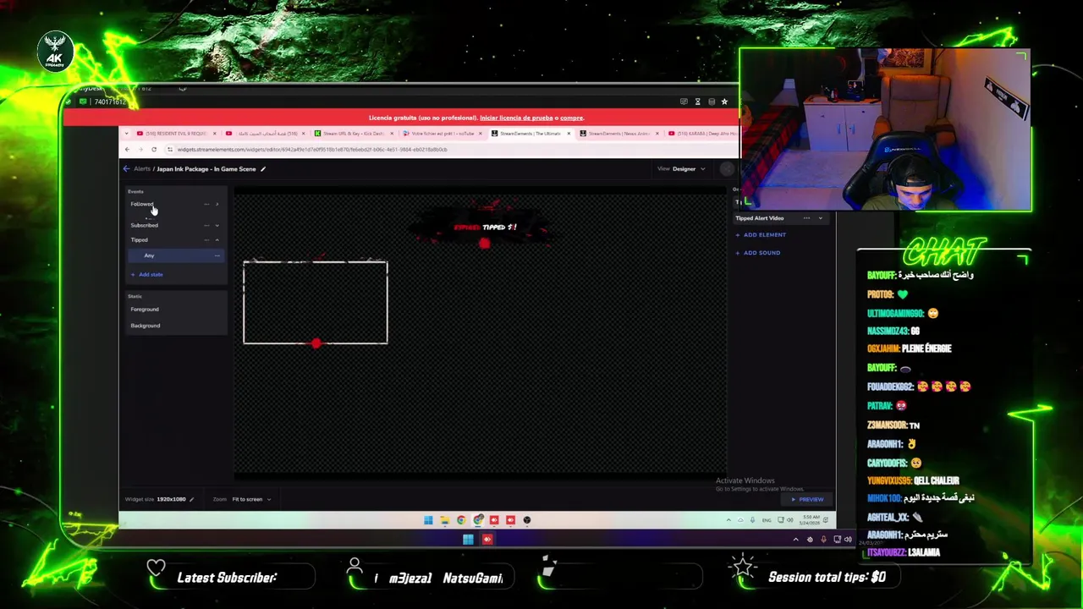Select the white-bordered frame on canvas
The height and width of the screenshot is (609, 1083).
pyautogui.click(x=316, y=302)
